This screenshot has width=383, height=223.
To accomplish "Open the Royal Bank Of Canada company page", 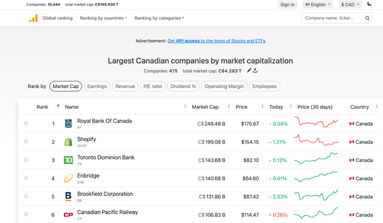I will click(105, 121).
